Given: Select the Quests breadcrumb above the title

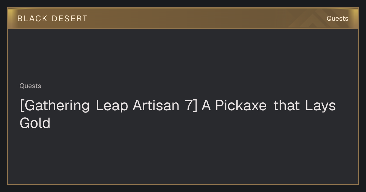Looking at the screenshot, I should (x=30, y=86).
